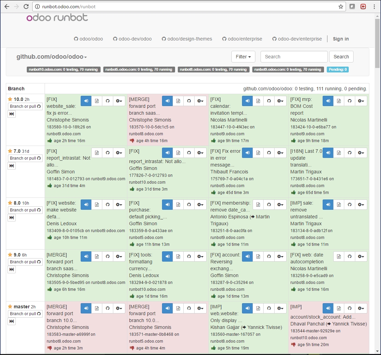
Task: Click the runbot10.odoo.com status badge
Action: [x=63, y=69]
